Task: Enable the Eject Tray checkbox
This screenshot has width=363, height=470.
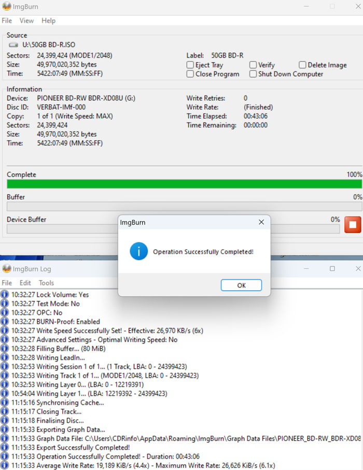Action: coord(190,65)
